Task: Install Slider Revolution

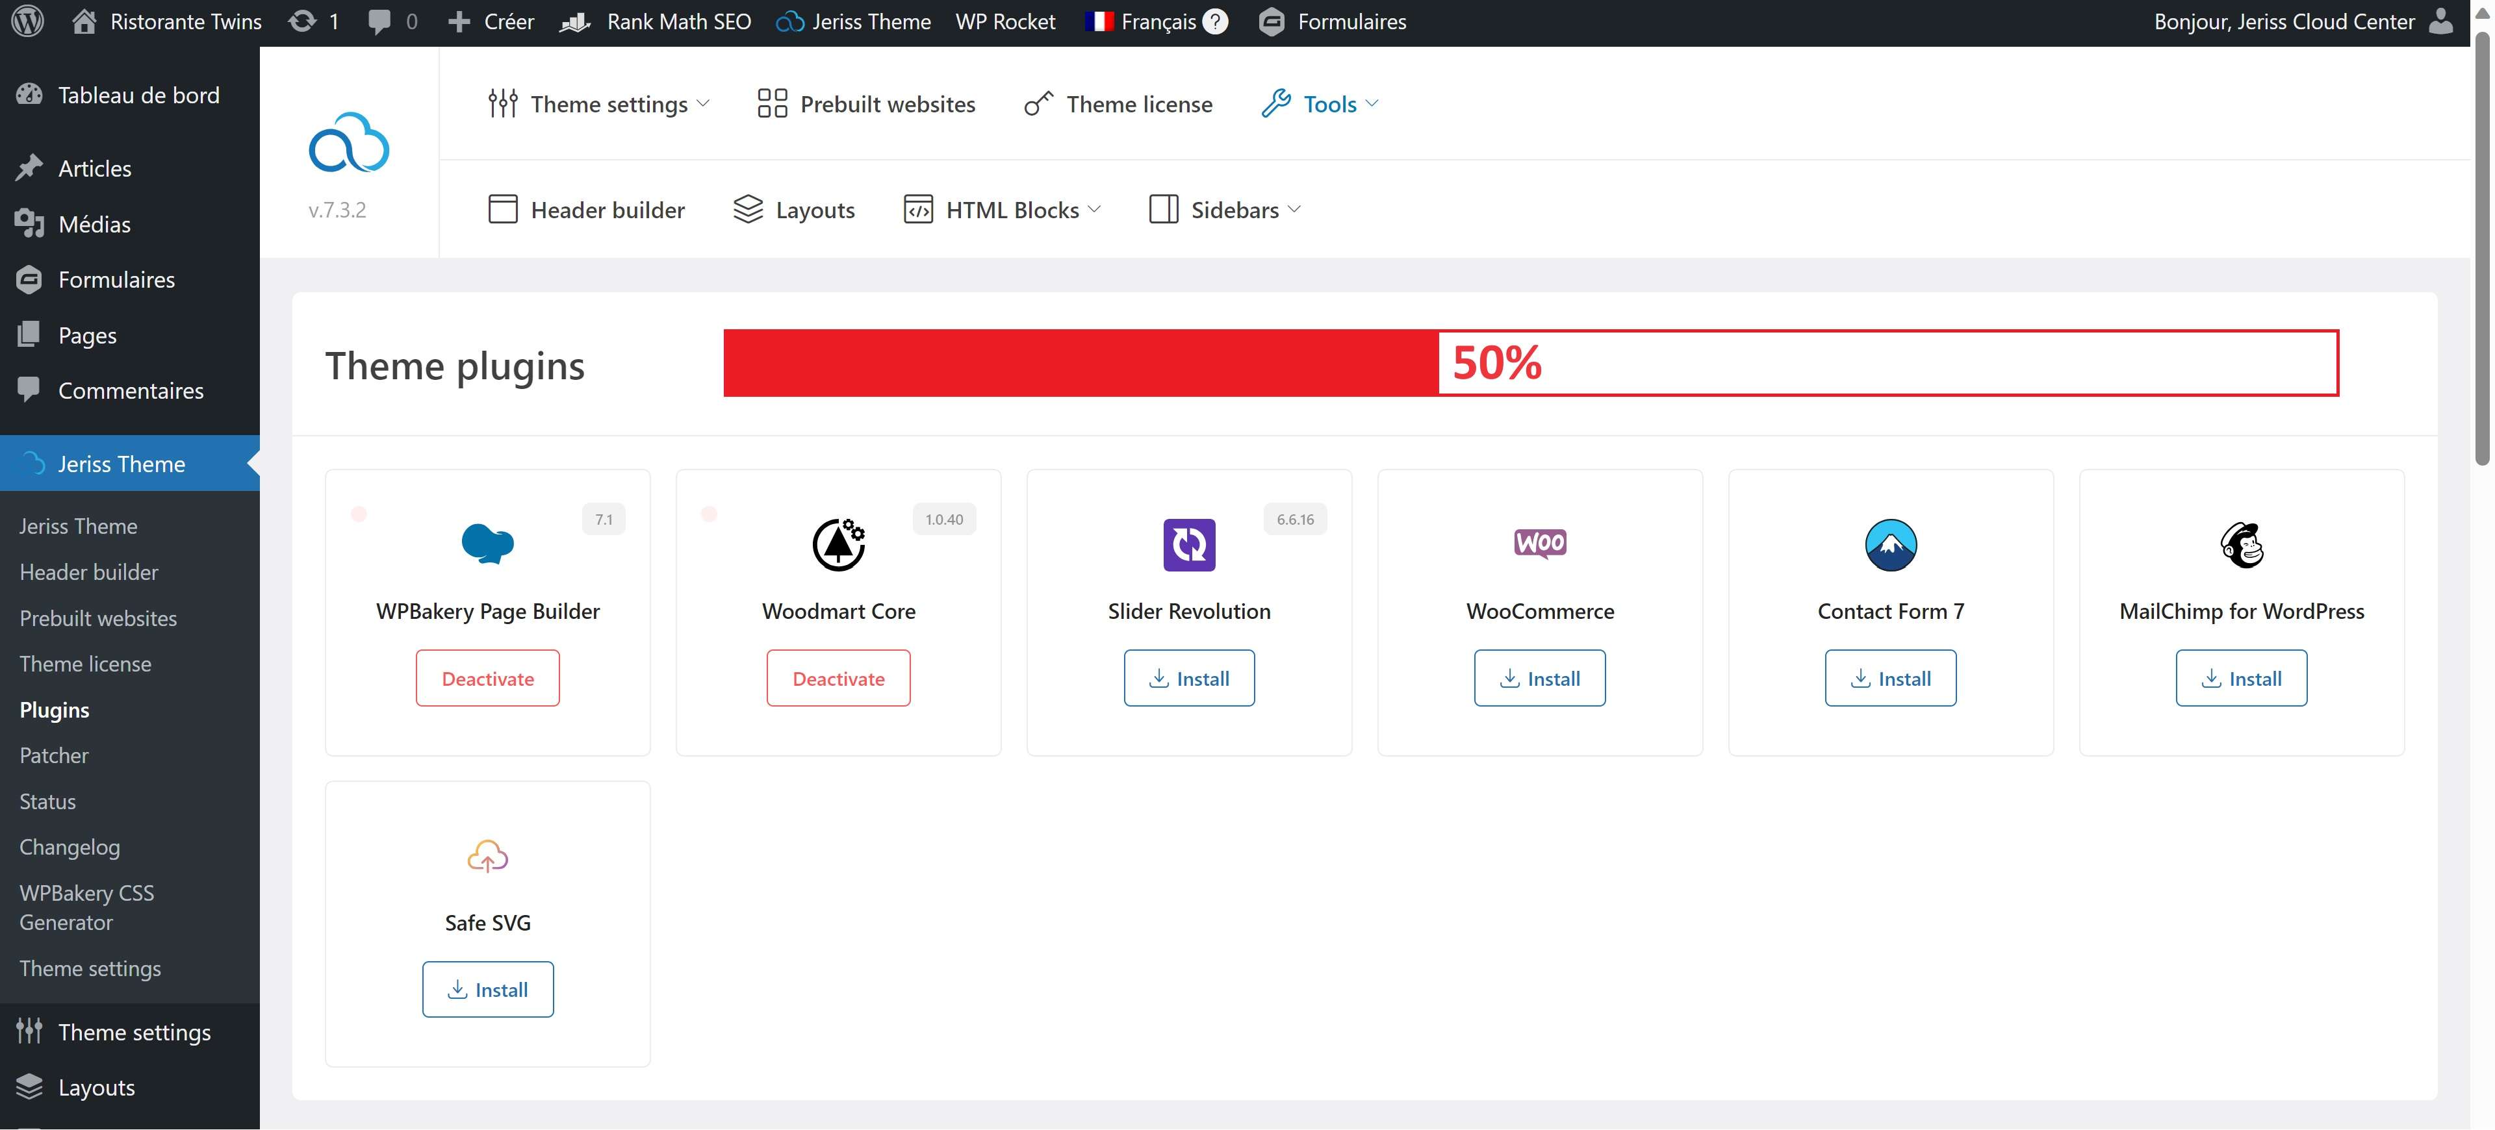Action: pyautogui.click(x=1190, y=678)
